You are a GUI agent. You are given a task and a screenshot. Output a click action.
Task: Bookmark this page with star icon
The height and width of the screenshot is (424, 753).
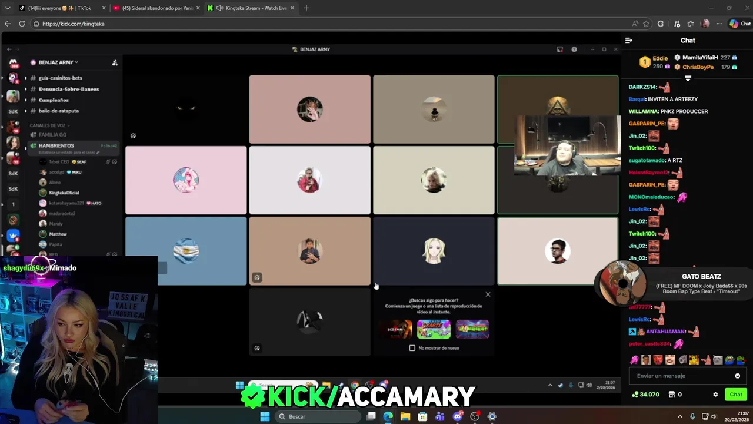(x=647, y=24)
